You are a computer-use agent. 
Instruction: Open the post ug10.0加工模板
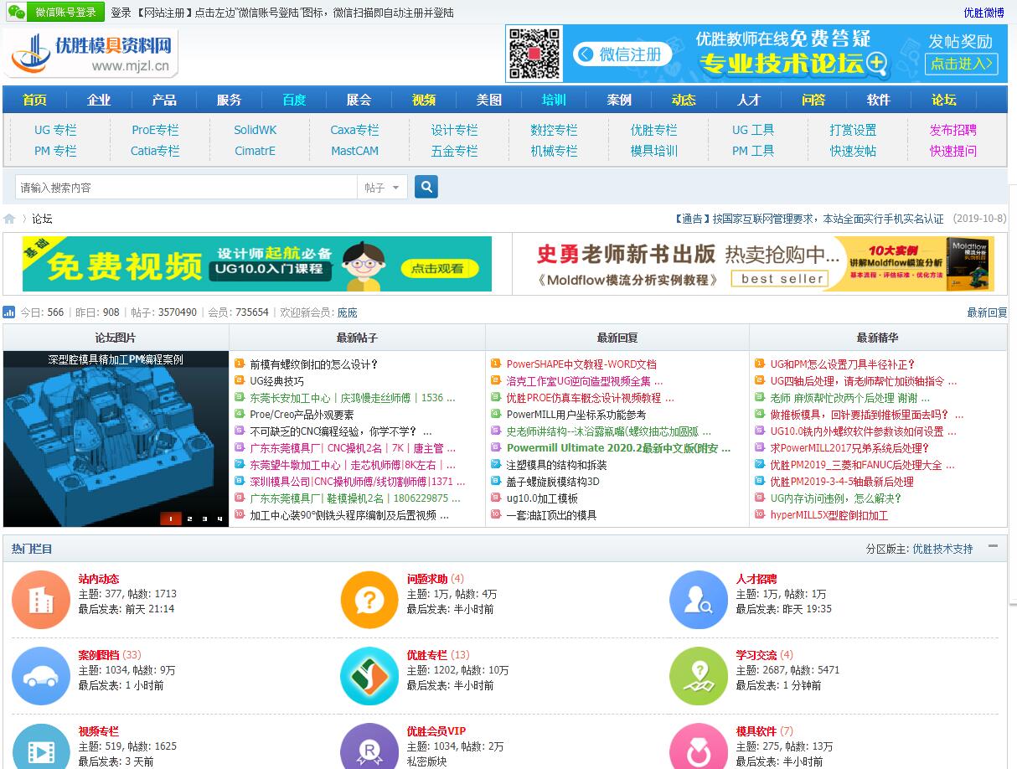click(x=542, y=498)
